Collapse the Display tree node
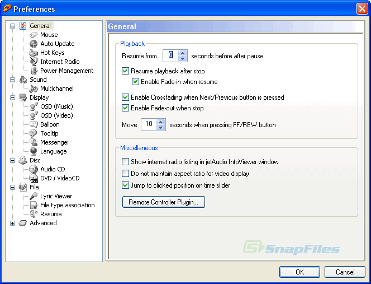 (13, 97)
